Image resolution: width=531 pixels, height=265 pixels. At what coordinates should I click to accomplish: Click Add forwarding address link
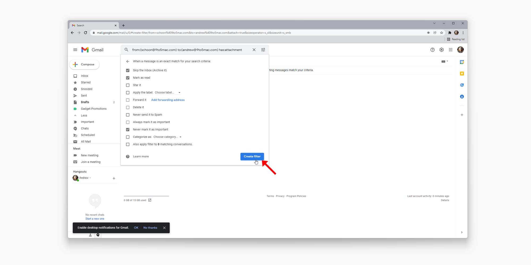pos(168,100)
